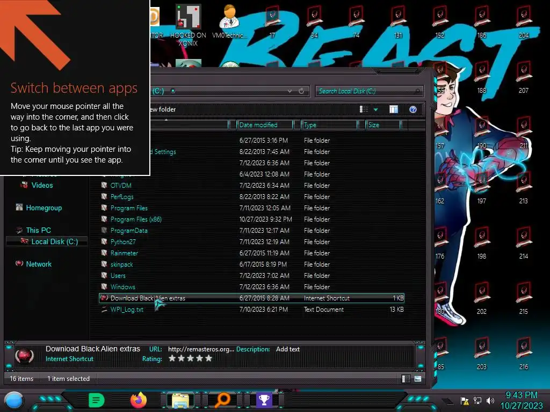Switch to details view via status bar icon
The height and width of the screenshot is (412, 550).
click(x=406, y=379)
